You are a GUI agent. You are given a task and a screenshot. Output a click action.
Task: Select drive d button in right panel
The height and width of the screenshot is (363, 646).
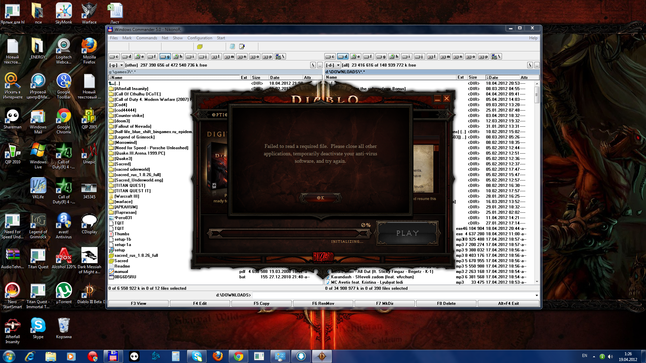click(343, 56)
